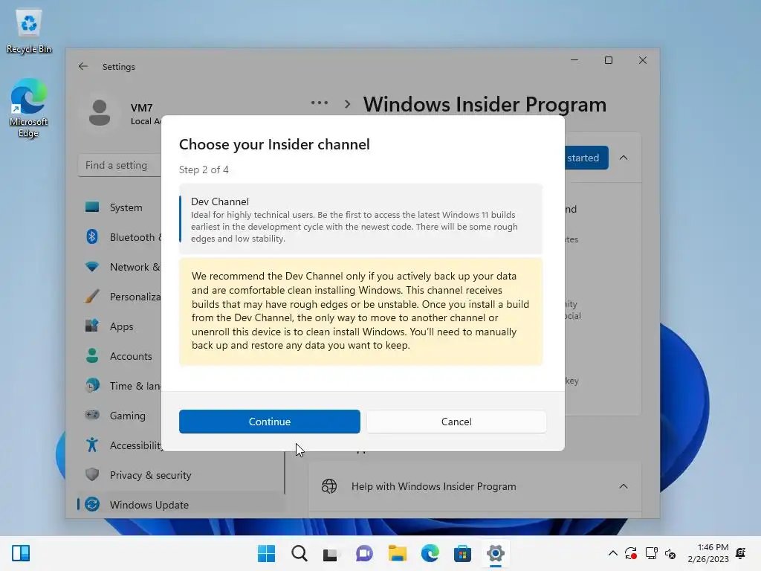Image resolution: width=761 pixels, height=571 pixels.
Task: Open Gaming controller icon
Action: pyautogui.click(x=91, y=415)
